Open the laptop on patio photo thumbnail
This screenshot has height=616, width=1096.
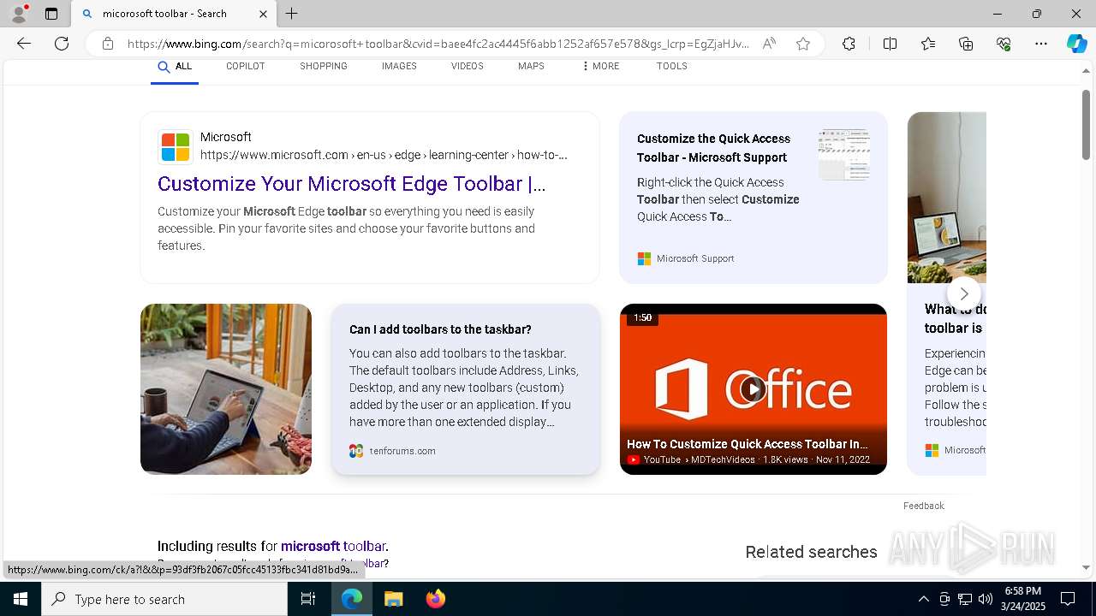tap(226, 389)
